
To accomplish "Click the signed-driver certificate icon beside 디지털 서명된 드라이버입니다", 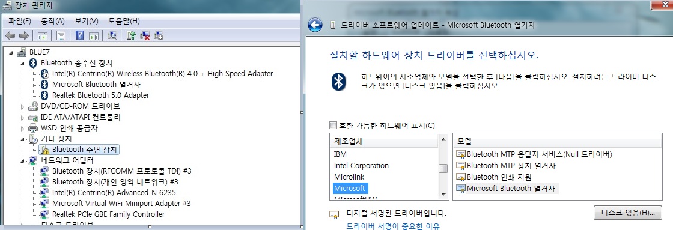I will [x=333, y=214].
